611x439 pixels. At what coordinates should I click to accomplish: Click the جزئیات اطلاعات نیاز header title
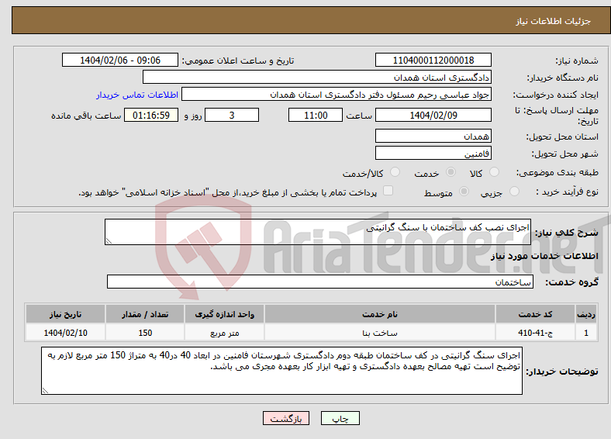[554, 21]
